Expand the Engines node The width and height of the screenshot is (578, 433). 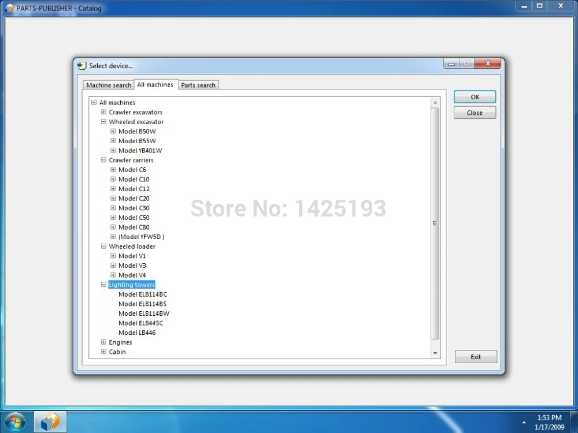point(103,342)
